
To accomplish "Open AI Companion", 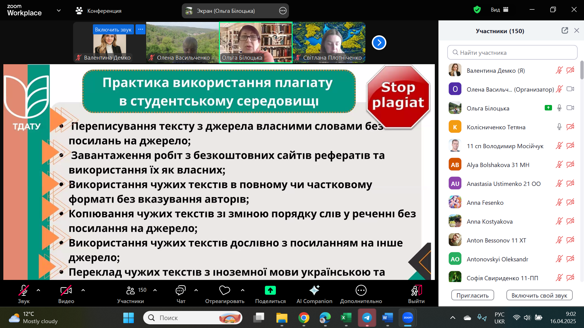I will click(x=314, y=294).
